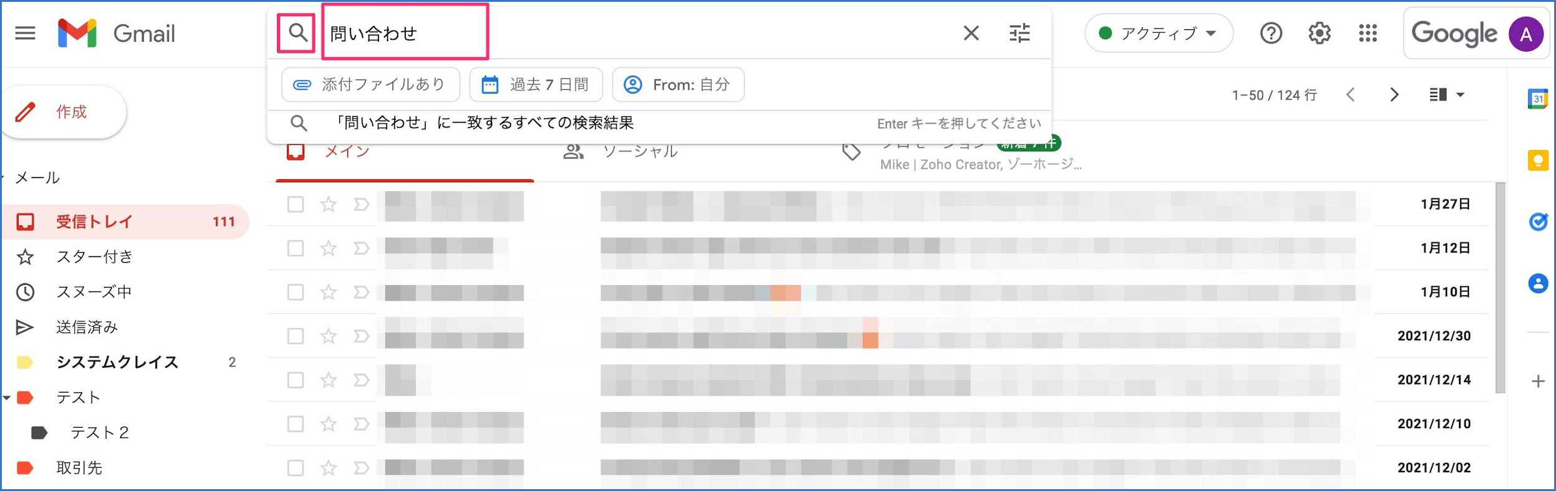Mark the 2021/12/02 email as important
Image resolution: width=1556 pixels, height=491 pixels.
point(361,467)
